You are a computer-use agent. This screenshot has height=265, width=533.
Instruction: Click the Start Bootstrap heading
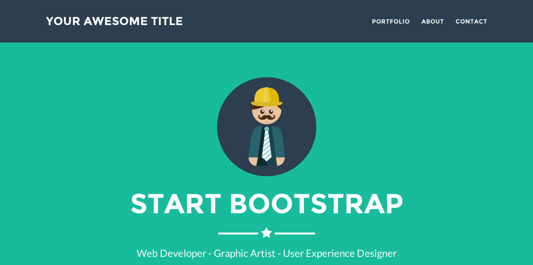267,204
